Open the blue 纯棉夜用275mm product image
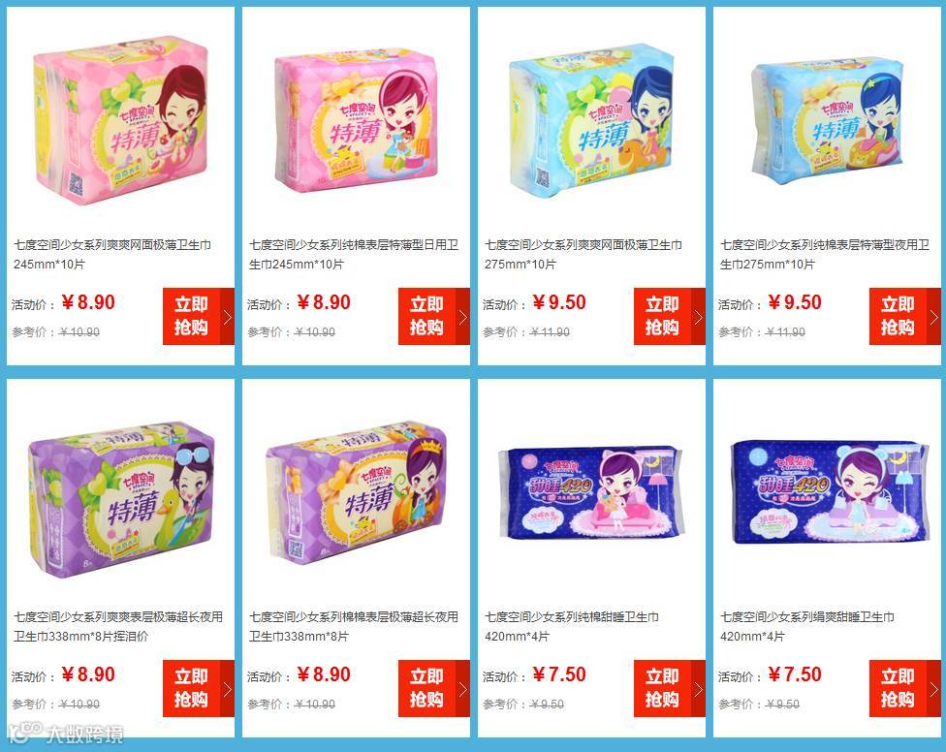 tap(827, 118)
